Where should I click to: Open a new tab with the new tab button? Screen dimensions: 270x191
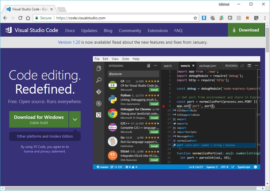[x=62, y=9]
